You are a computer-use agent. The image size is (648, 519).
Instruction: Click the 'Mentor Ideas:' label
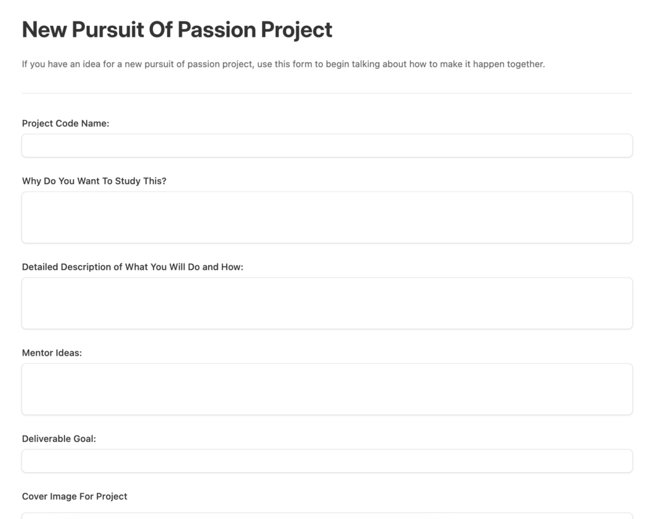52,353
